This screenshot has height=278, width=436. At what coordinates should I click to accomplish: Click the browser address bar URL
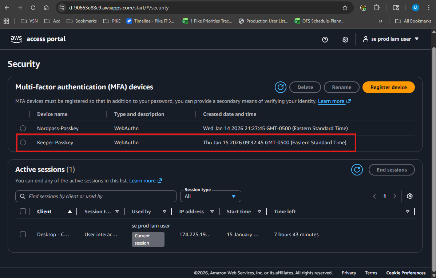(x=119, y=8)
